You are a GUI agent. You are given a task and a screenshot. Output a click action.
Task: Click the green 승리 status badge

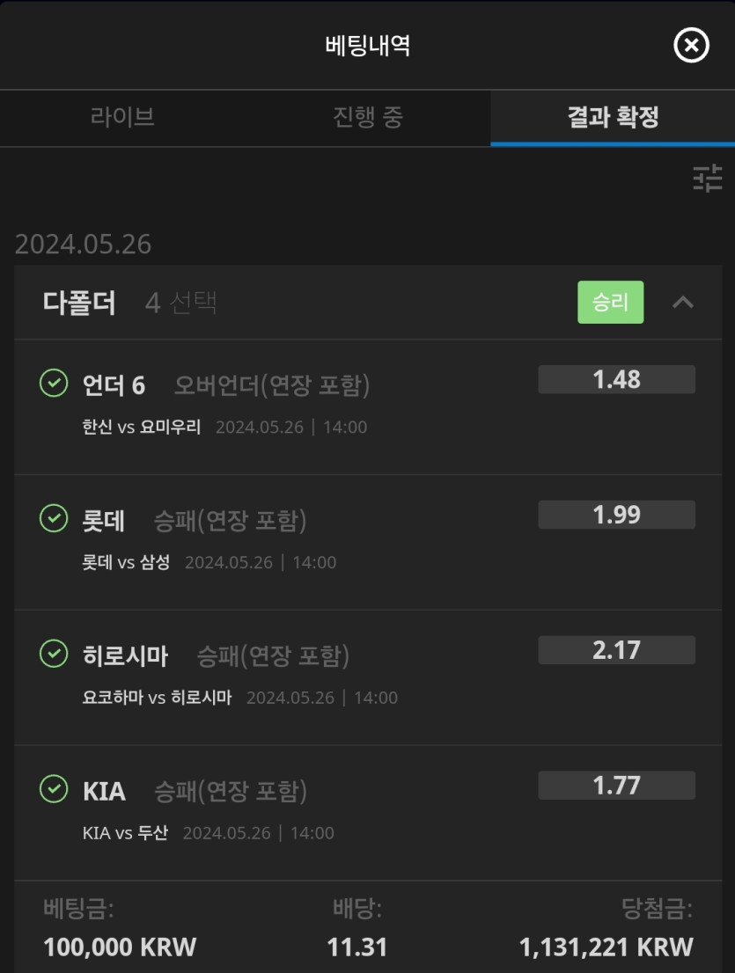pos(610,303)
